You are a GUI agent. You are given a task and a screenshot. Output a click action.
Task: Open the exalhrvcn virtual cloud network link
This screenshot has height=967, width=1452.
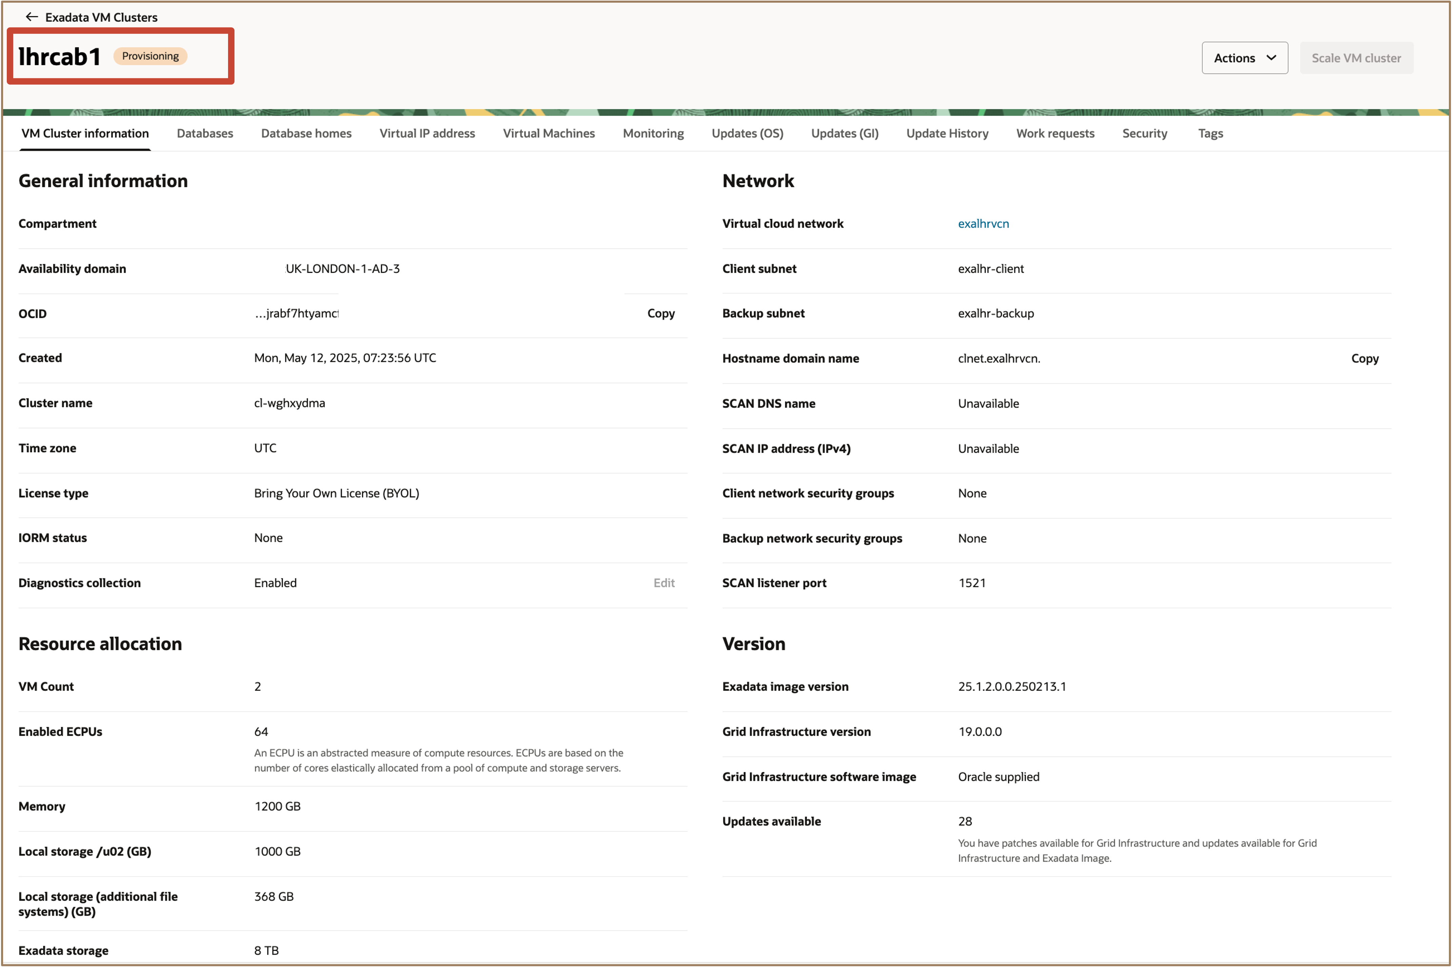point(983,223)
